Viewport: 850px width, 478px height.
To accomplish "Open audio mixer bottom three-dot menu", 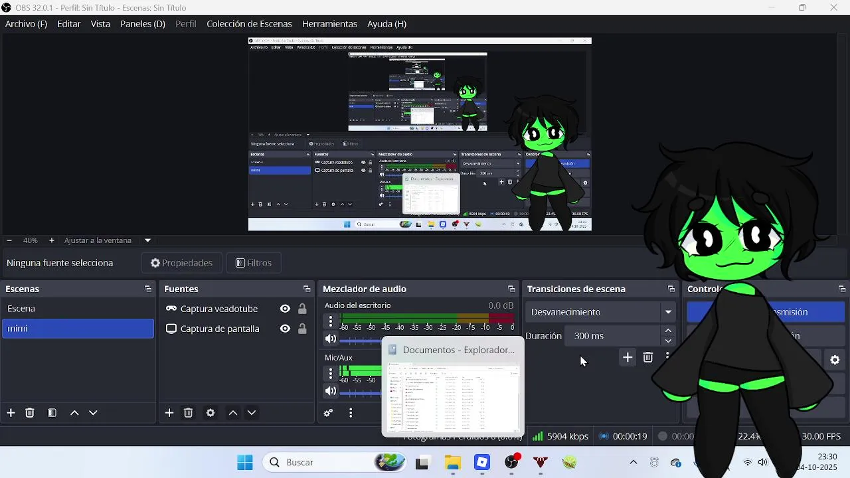I will point(351,413).
